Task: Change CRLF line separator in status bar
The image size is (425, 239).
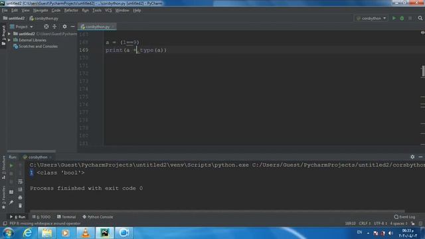Action: [x=365, y=224]
